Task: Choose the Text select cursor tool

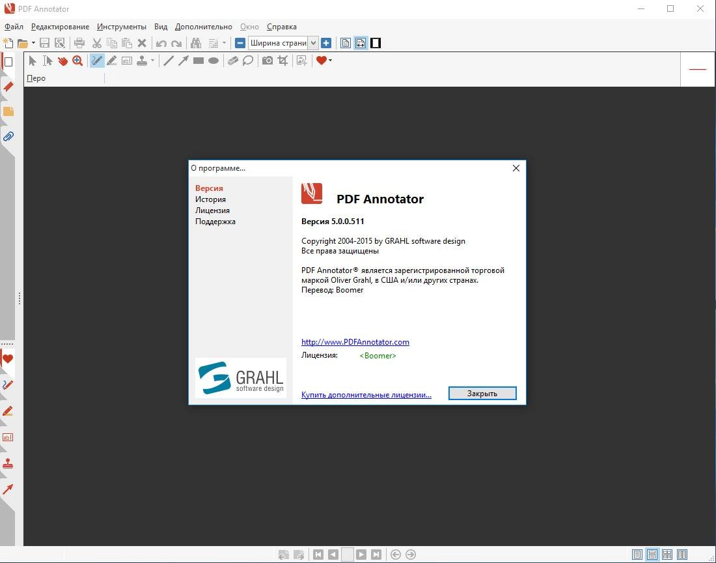Action: point(48,61)
